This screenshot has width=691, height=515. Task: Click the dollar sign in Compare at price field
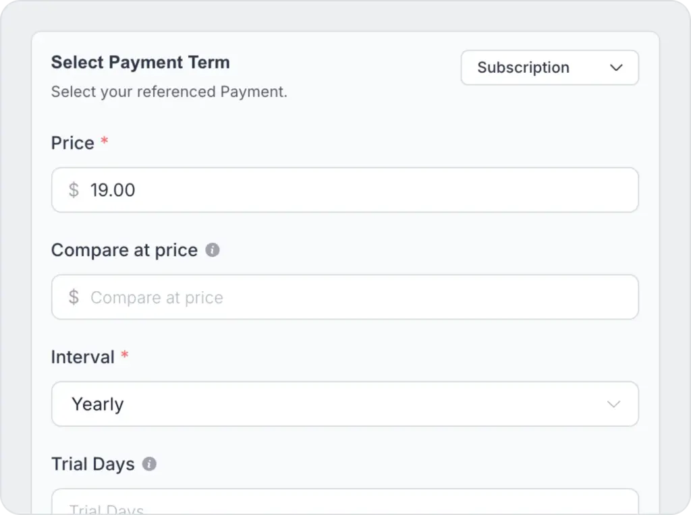click(74, 297)
